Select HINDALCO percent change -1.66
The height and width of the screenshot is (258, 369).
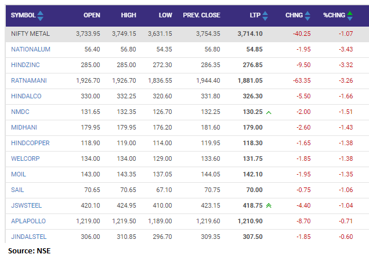point(346,96)
